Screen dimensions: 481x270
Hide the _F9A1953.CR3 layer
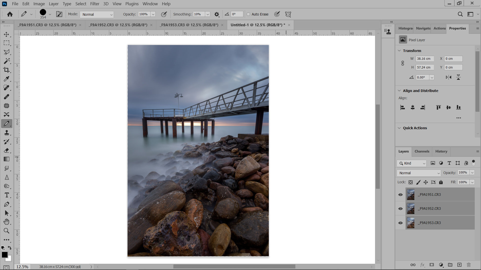(400, 223)
